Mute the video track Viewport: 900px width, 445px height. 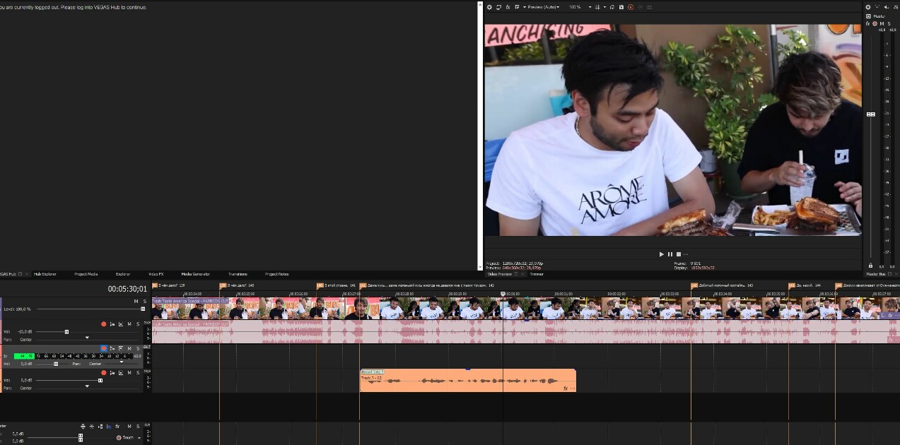136,302
